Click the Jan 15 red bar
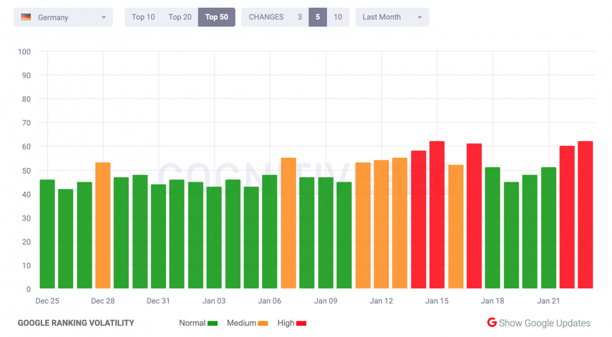The image size is (612, 337). tap(437, 215)
